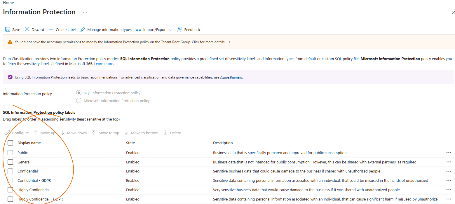Check the Public label checkbox
Image resolution: width=455 pixels, height=204 pixels.
point(10,153)
